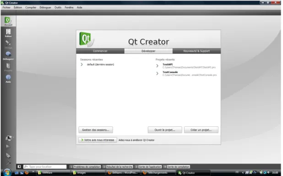This screenshot has width=283, height=176.
Task: Open the Édition menu
Action: [18, 7]
